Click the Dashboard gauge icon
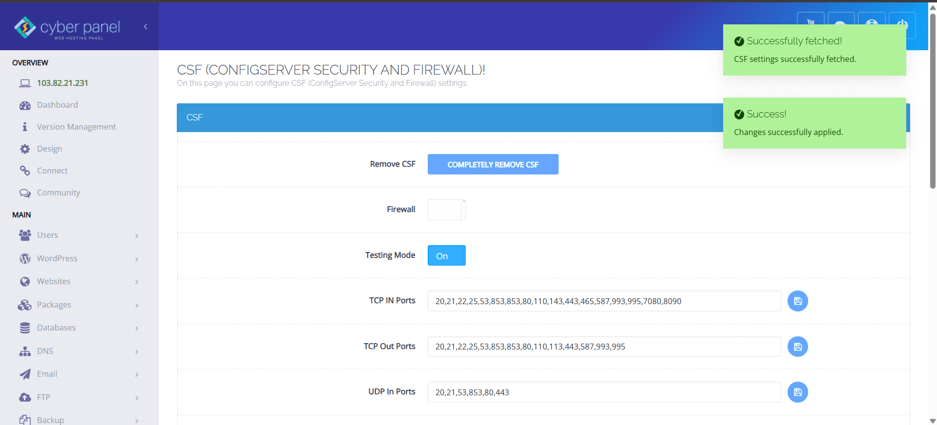The height and width of the screenshot is (425, 937). [25, 105]
